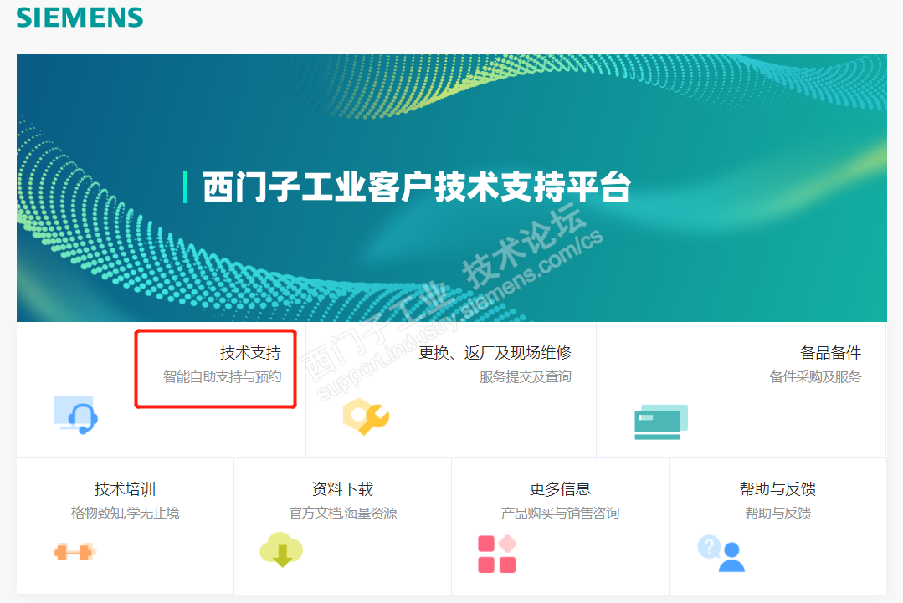903x603 pixels.
Task: Click the 西门子工业客户技术支持平台 banner image
Action: pyautogui.click(x=452, y=188)
